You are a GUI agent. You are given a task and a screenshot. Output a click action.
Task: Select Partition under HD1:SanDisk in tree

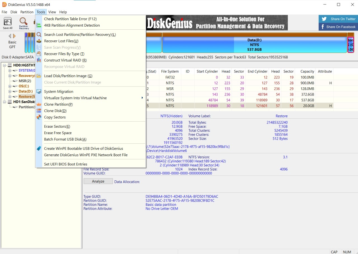(27, 107)
